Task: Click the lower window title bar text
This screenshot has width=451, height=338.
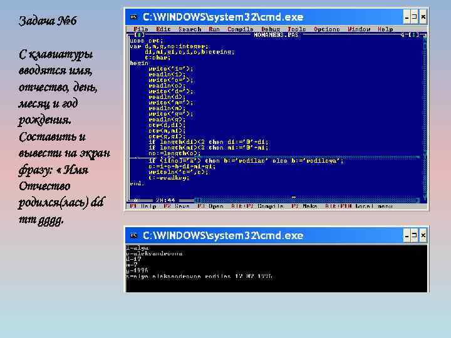Action: (223, 235)
